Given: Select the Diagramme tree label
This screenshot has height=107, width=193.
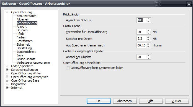Looking at the screenshot, I should point(19,84).
